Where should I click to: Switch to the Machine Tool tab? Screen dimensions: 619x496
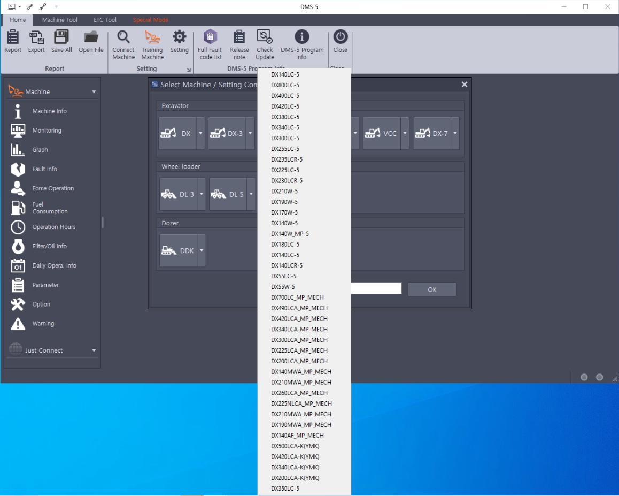click(x=59, y=20)
